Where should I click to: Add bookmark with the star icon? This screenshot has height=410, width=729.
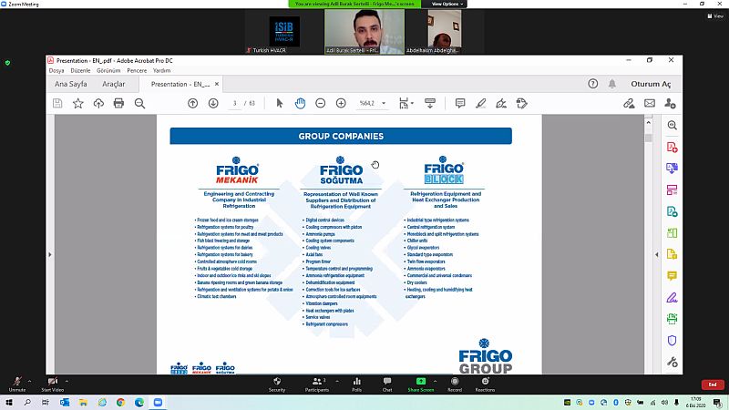(x=78, y=103)
